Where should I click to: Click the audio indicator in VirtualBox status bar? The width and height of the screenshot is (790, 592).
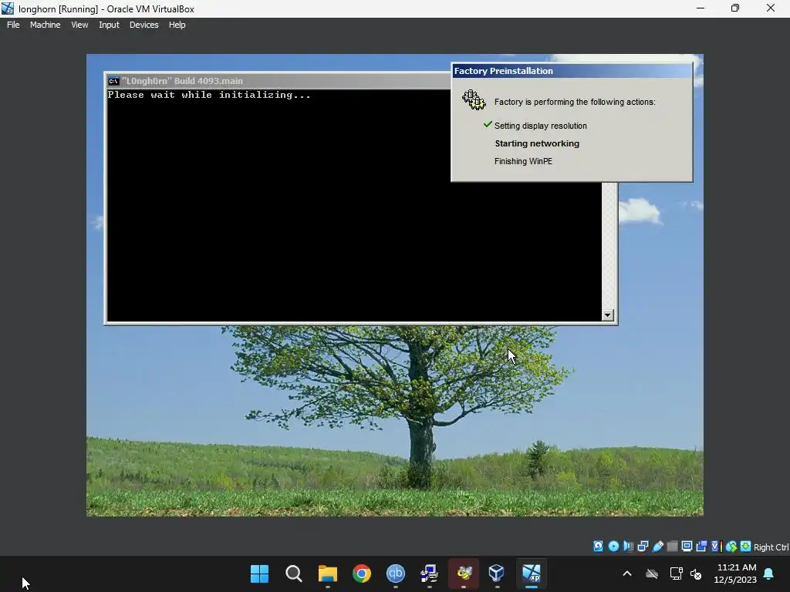pyautogui.click(x=628, y=547)
